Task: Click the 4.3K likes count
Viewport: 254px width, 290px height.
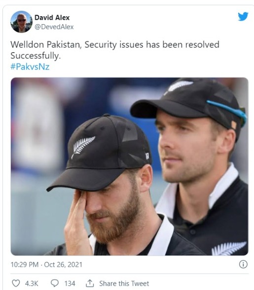Action: tap(32, 283)
